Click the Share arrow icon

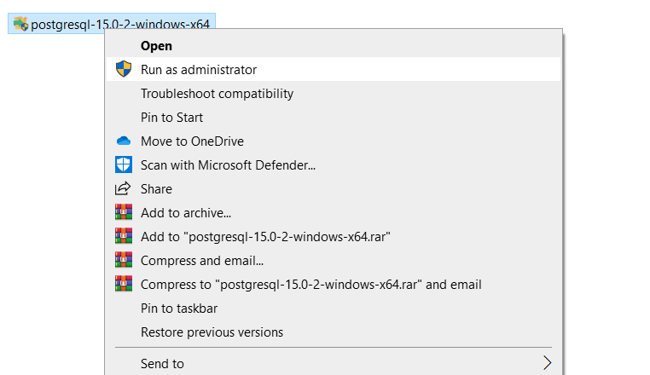click(123, 188)
